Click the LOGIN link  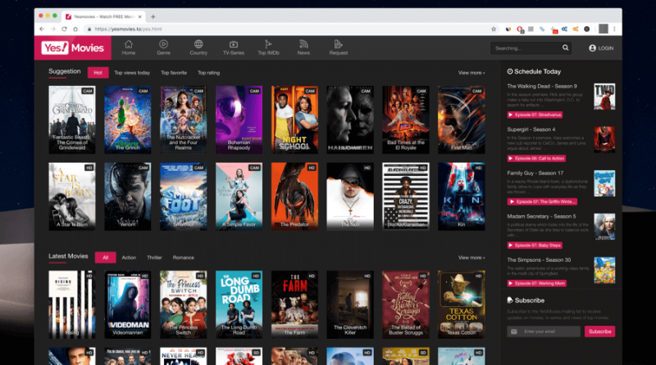point(601,48)
